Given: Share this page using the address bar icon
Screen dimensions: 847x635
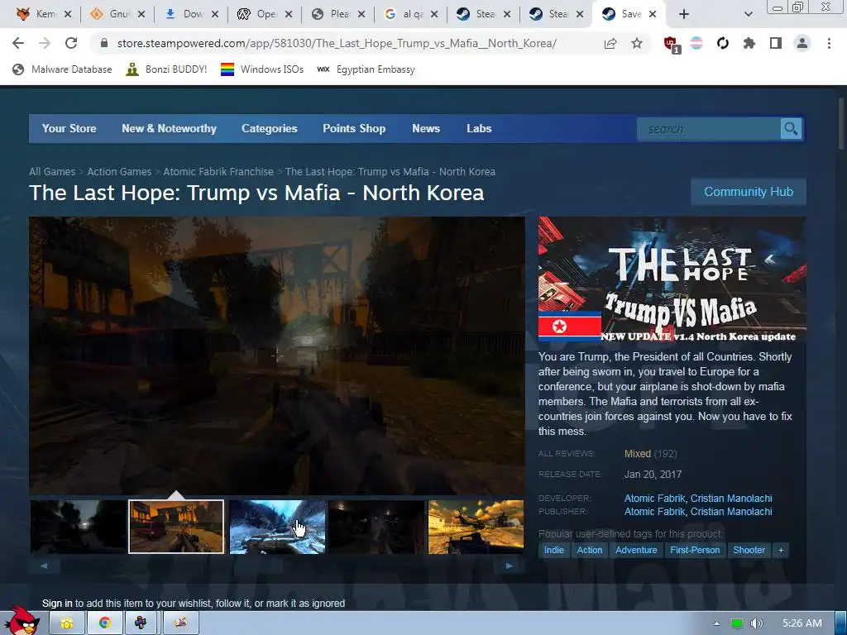Looking at the screenshot, I should [610, 43].
